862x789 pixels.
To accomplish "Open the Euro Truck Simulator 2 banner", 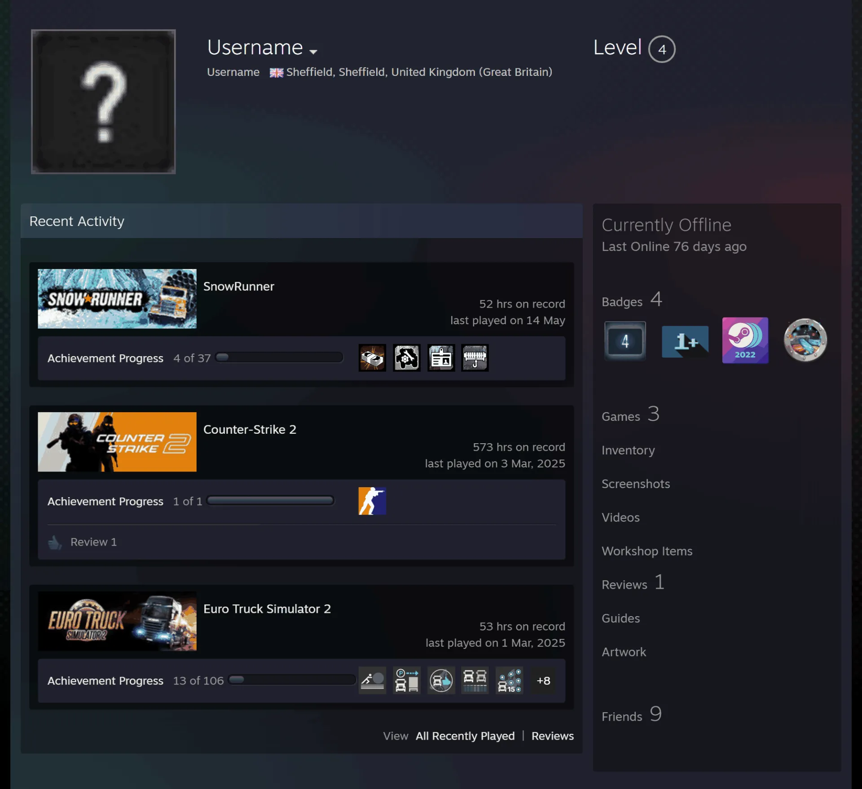I will click(x=117, y=621).
